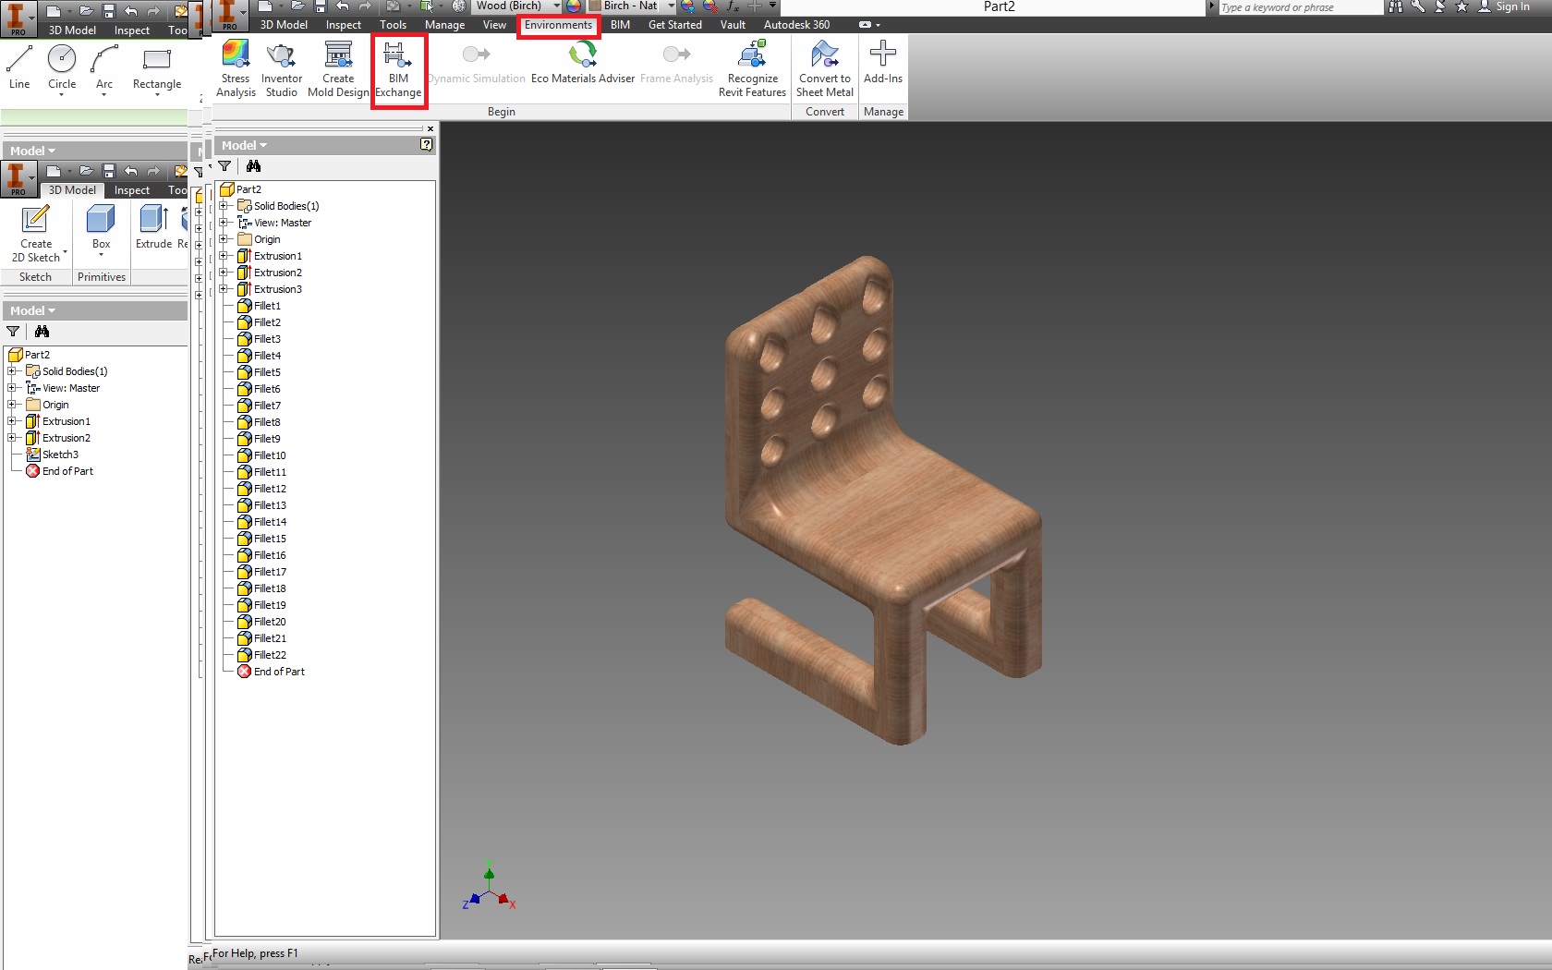This screenshot has height=970, width=1552.
Task: Select Fillet1 in the browser tree
Action: [267, 306]
